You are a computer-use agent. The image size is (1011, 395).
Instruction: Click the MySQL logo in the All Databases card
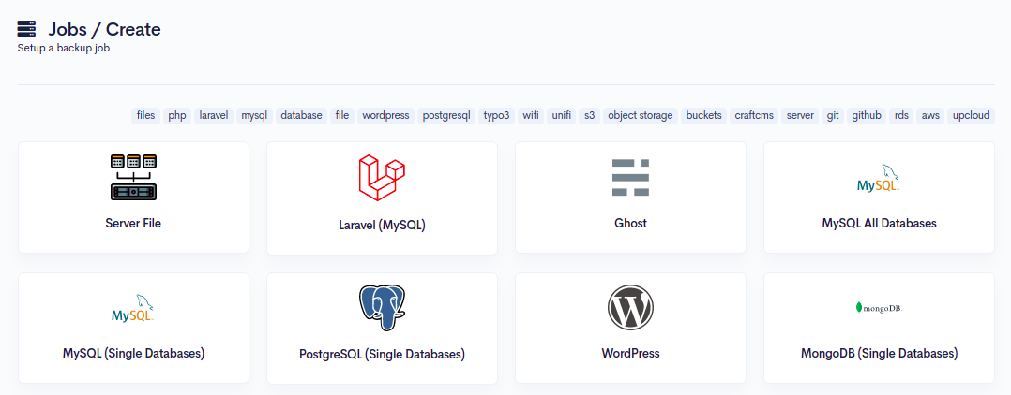pos(879,179)
